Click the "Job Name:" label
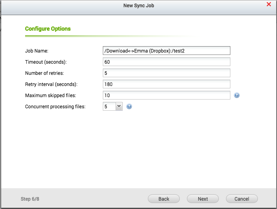Image resolution: width=277 pixels, height=209 pixels. coord(36,51)
